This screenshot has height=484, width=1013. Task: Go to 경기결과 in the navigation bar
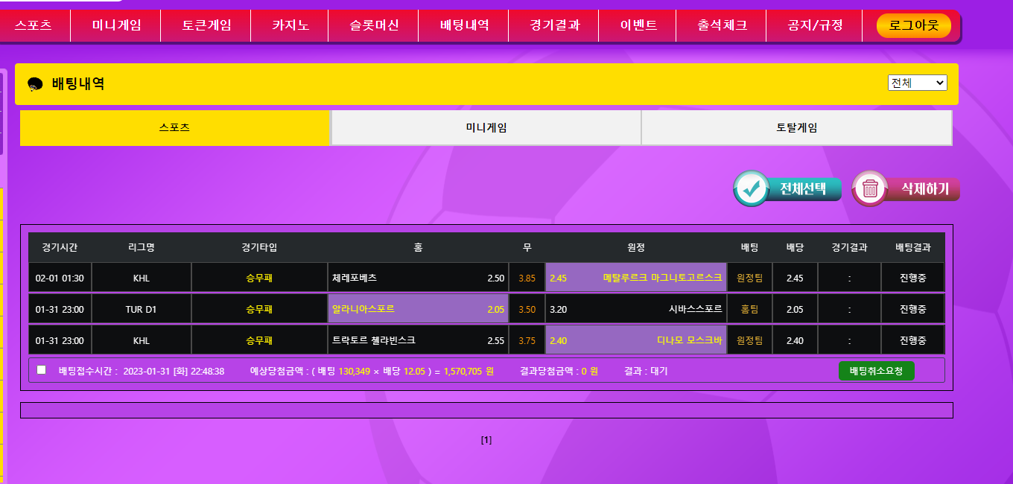click(x=553, y=25)
